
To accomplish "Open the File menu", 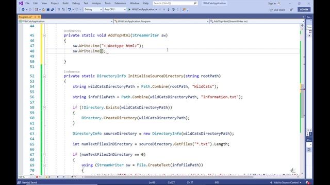I will (x=27, y=4).
